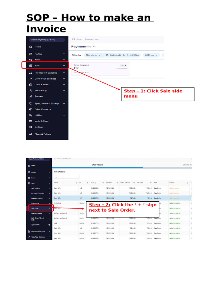This screenshot has width=217, height=290.
Task: Click Invite & Earn label in sidebar
Action: pos(42,121)
